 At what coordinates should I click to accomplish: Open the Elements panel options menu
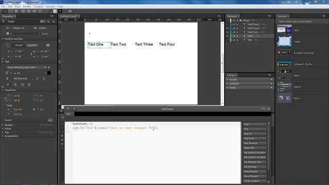coord(269,16)
